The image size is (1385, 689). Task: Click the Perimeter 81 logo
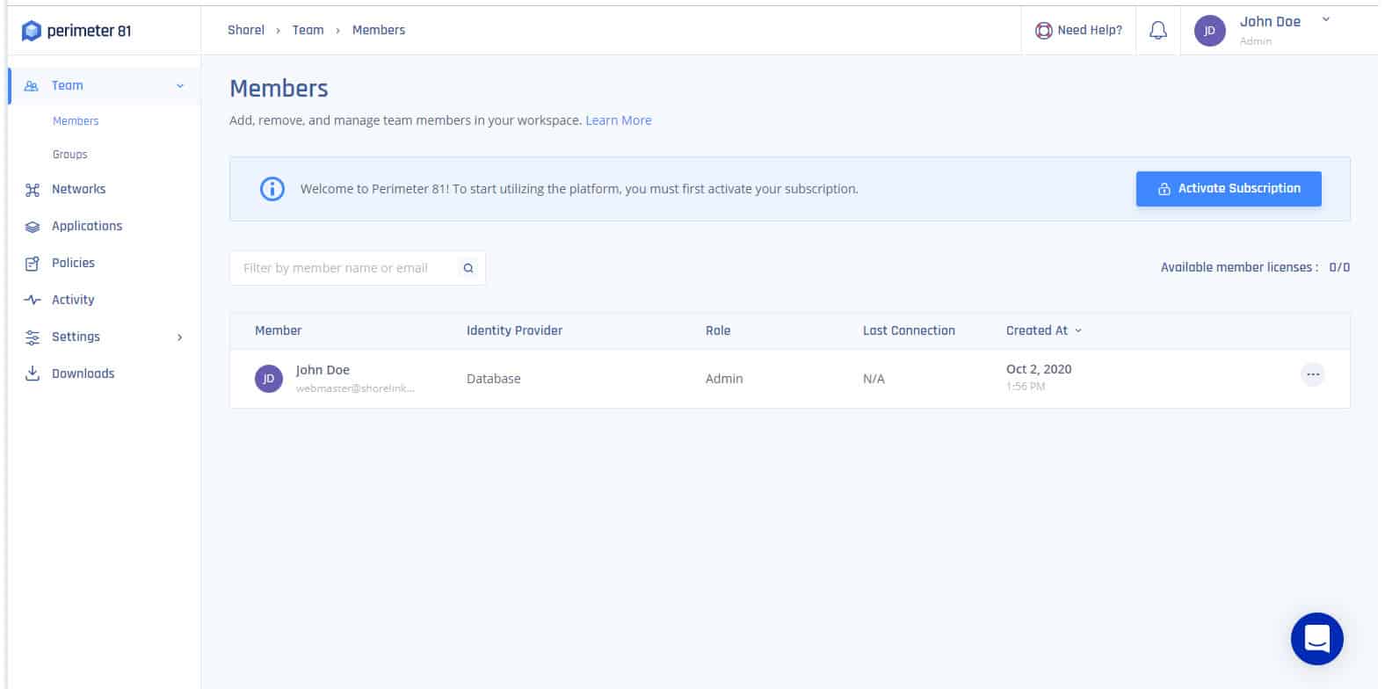(x=76, y=31)
